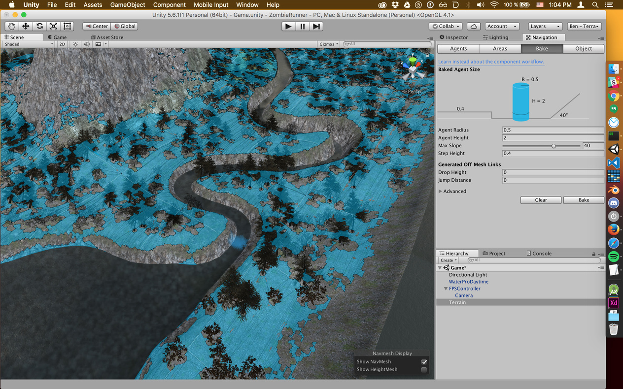Select the Move tool

(25, 26)
